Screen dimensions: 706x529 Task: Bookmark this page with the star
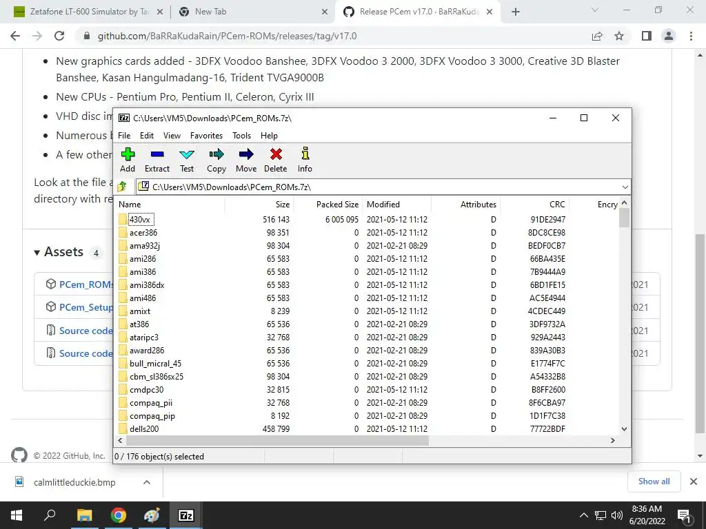coord(619,36)
